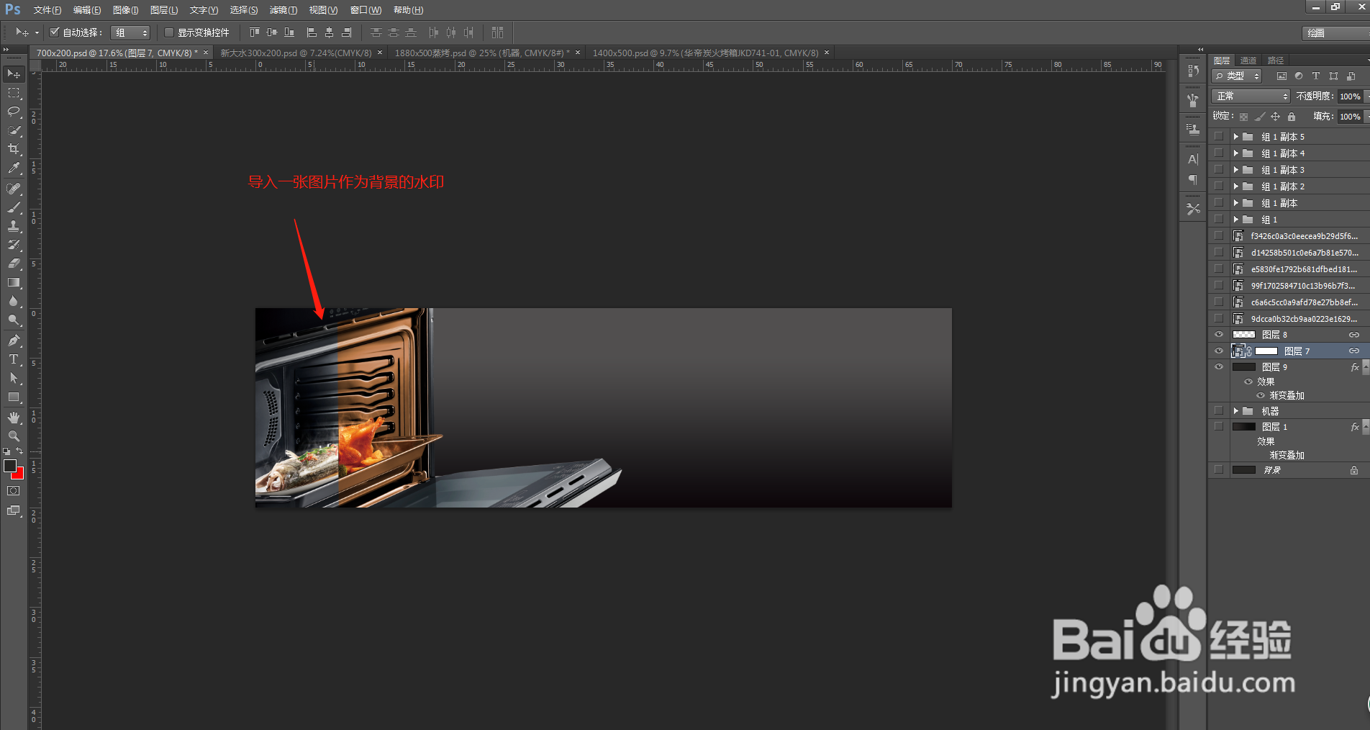The width and height of the screenshot is (1370, 730).
Task: Open the paragraph panel icon
Action: (1193, 179)
